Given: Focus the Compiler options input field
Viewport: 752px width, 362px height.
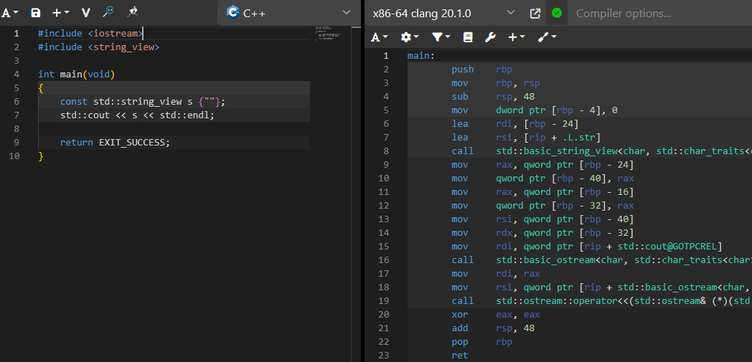Looking at the screenshot, I should 660,14.
